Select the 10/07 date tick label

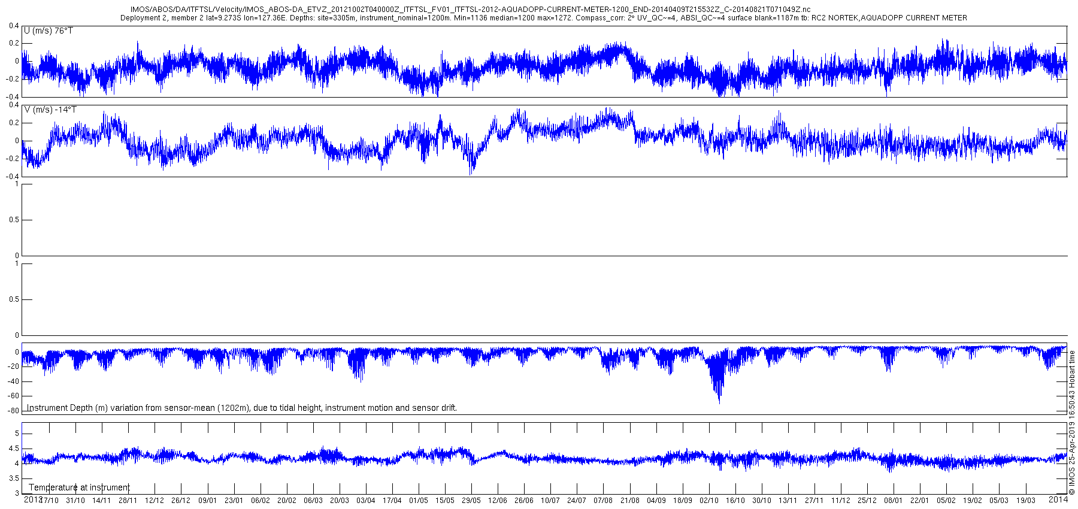[x=550, y=501]
